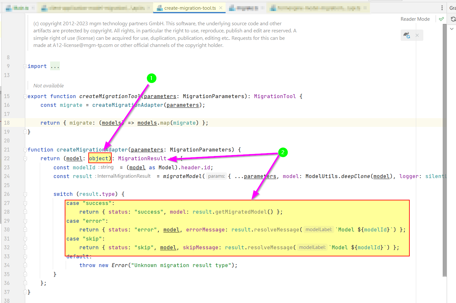This screenshot has height=303, width=456.
Task: Click line number 18 in the gutter
Action: 7,123
